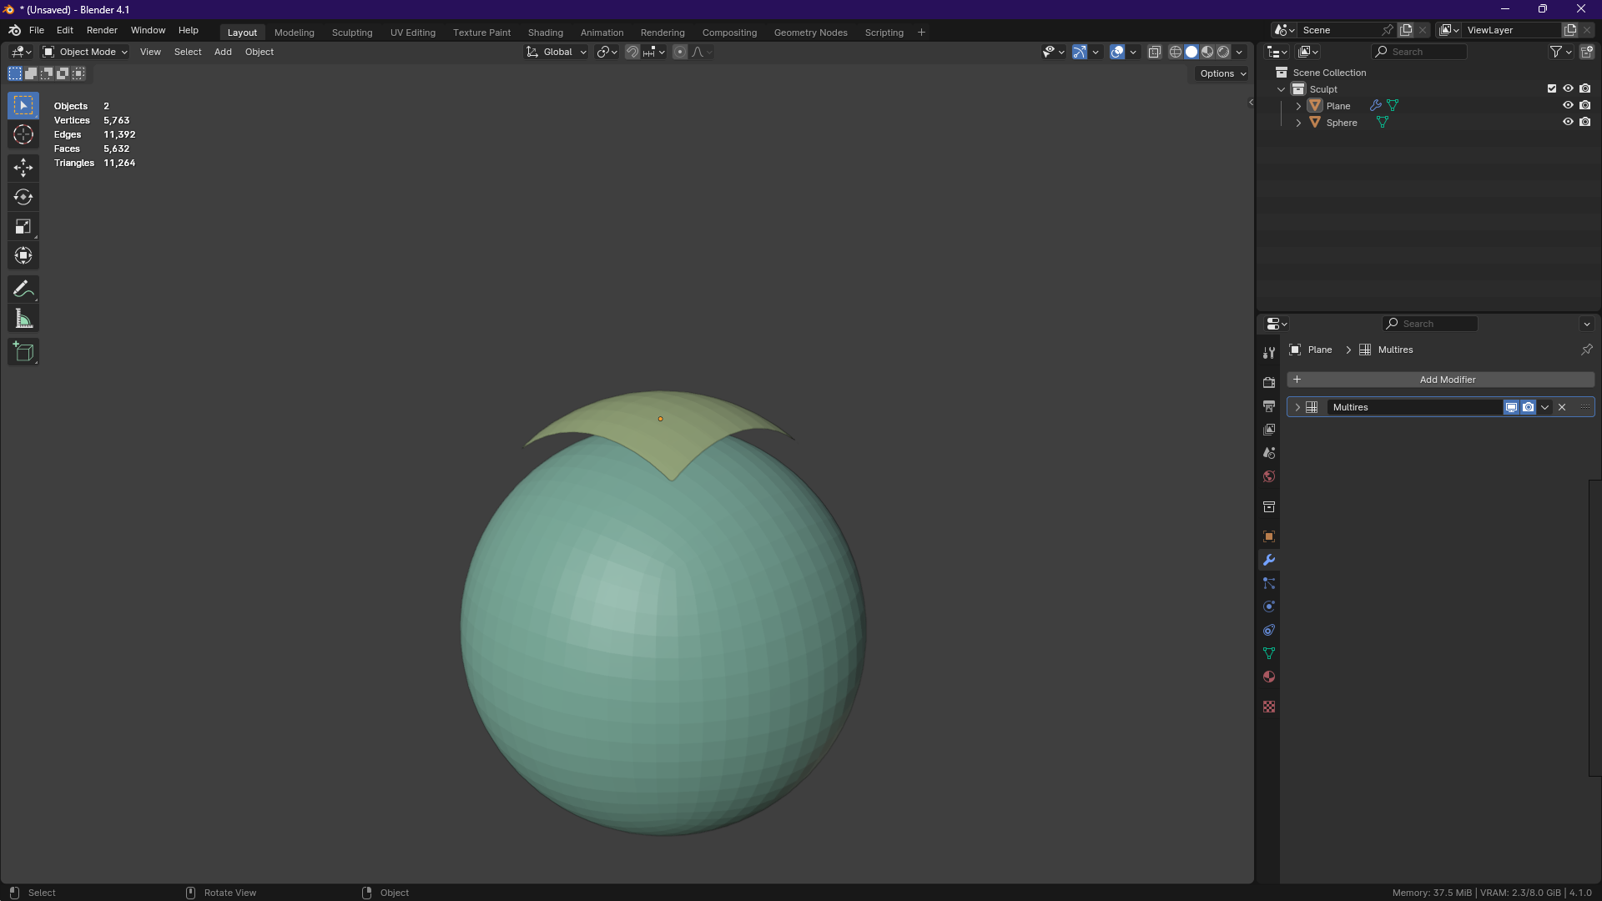Activate the Rotate tool
Image resolution: width=1602 pixels, height=901 pixels.
click(x=23, y=198)
